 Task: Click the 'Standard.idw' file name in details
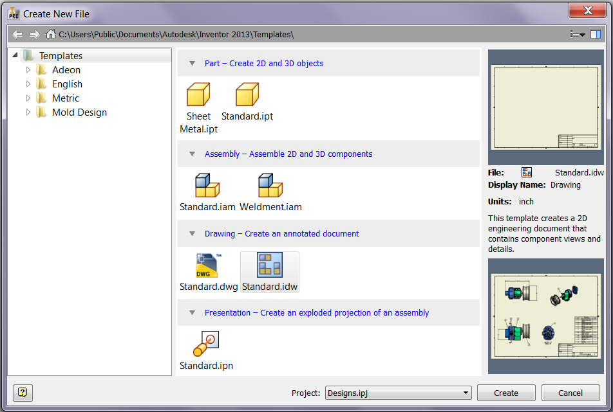tap(580, 172)
